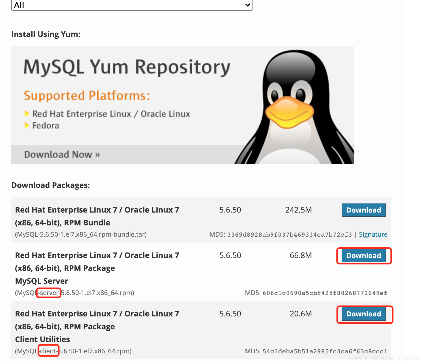Select the MySQL-server-5.6.50-1.el7.x86_64.rpm filename
The width and height of the screenshot is (423, 363).
pyautogui.click(x=75, y=293)
